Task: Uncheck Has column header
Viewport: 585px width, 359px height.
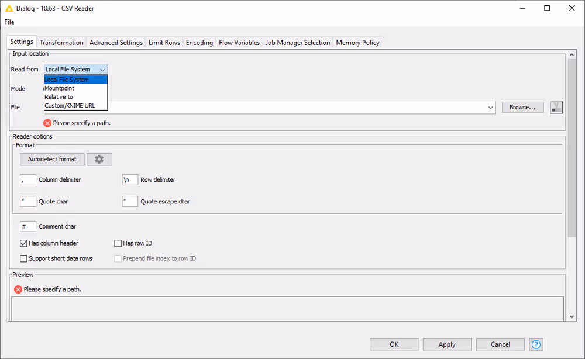Action: 23,243
